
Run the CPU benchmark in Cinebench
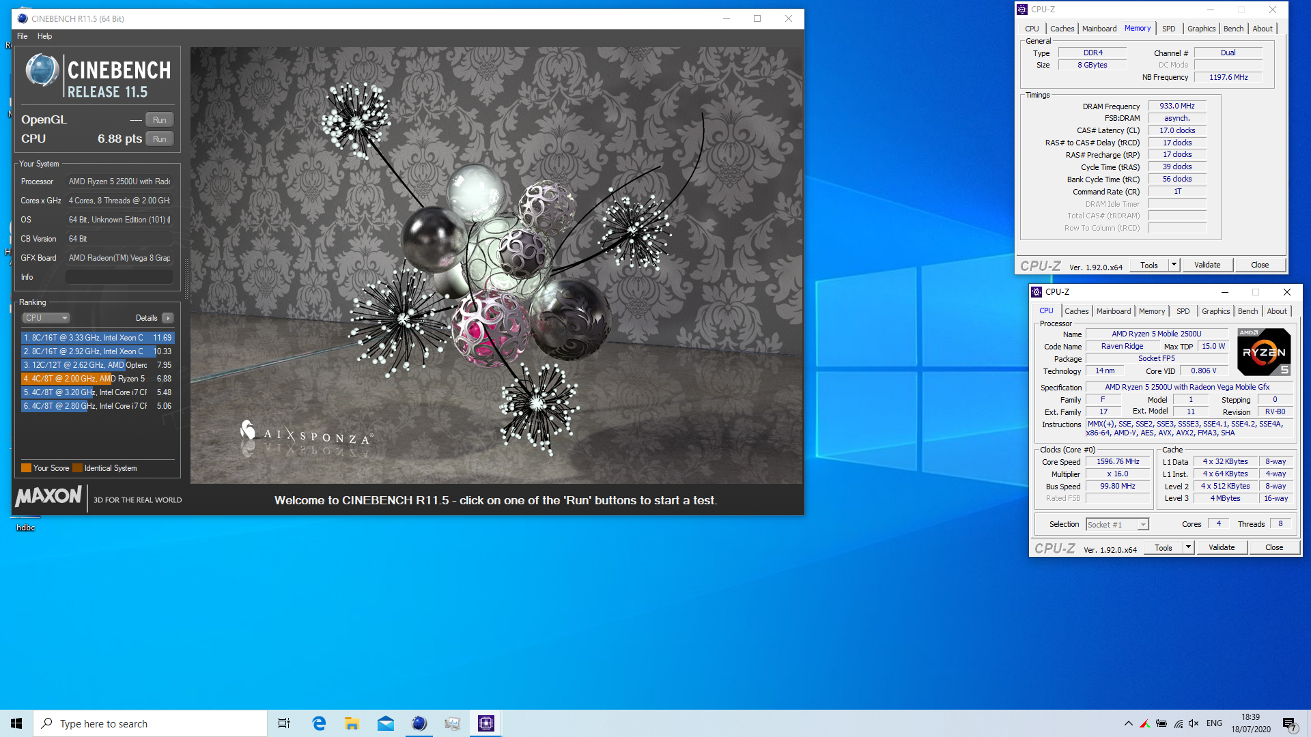point(160,139)
